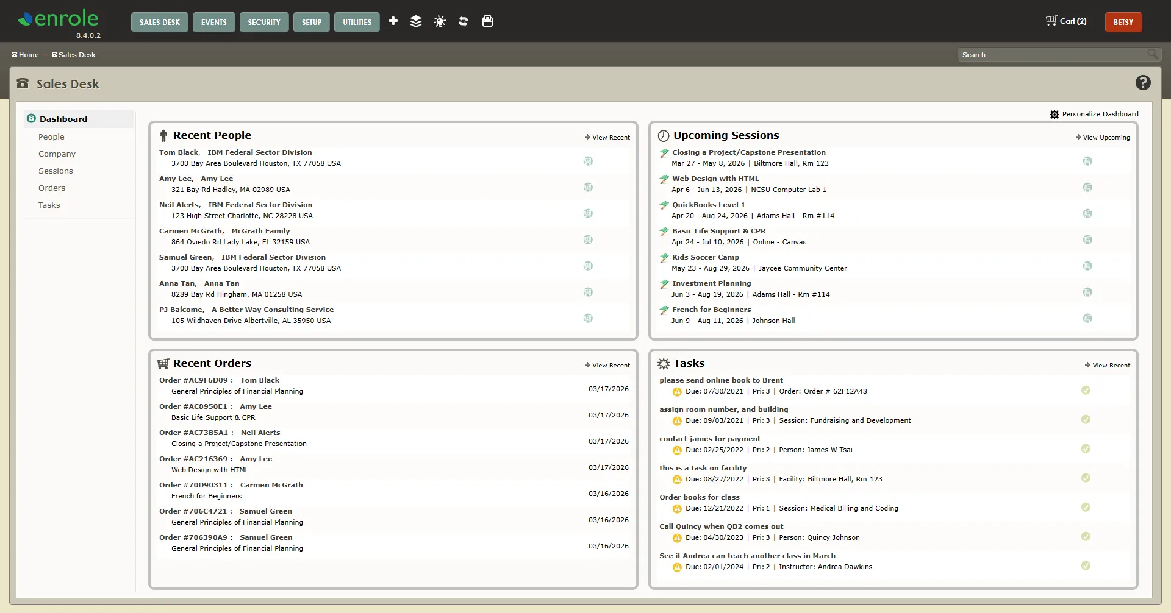This screenshot has height=613, width=1171.
Task: Mark 'please send online book to Brent' complete
Action: pos(1086,390)
